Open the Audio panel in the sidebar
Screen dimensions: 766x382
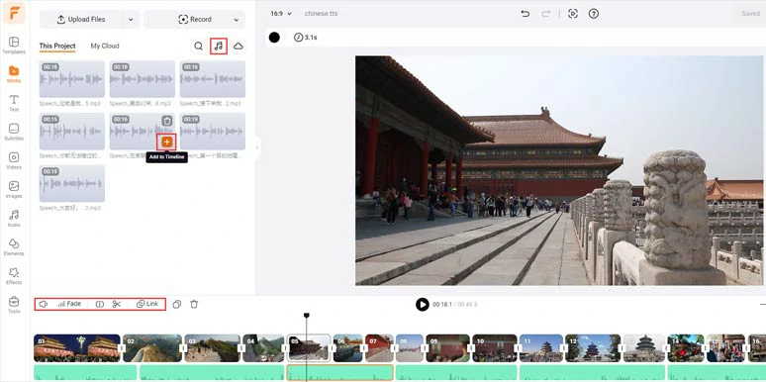pyautogui.click(x=14, y=218)
